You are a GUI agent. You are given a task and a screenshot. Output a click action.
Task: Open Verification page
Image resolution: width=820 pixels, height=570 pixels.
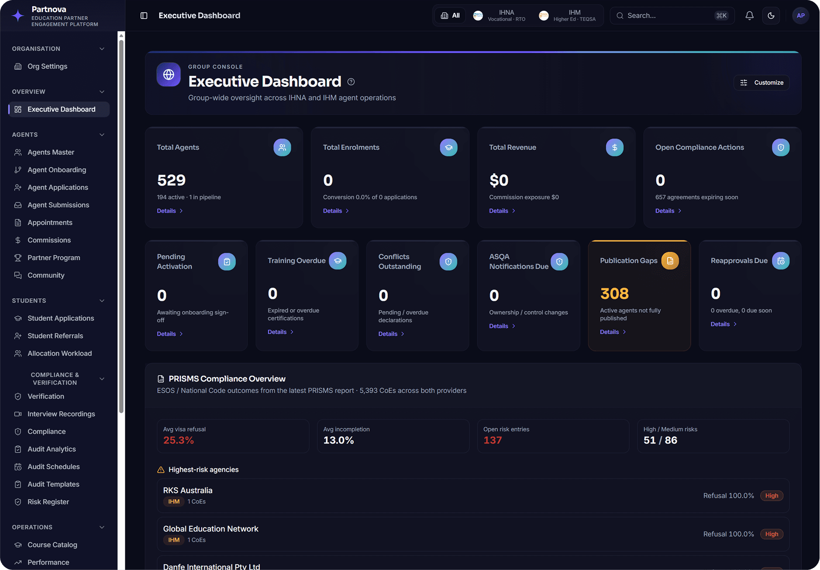tap(59, 396)
